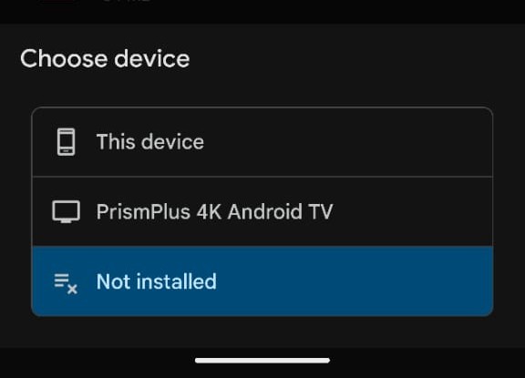Click the empty space right of Android TV label
Viewport: 525px width, 378px height.
click(x=413, y=211)
